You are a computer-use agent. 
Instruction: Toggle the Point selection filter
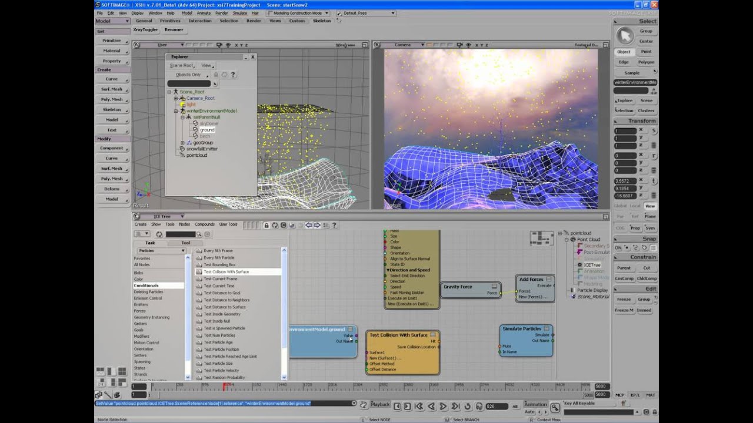click(646, 52)
